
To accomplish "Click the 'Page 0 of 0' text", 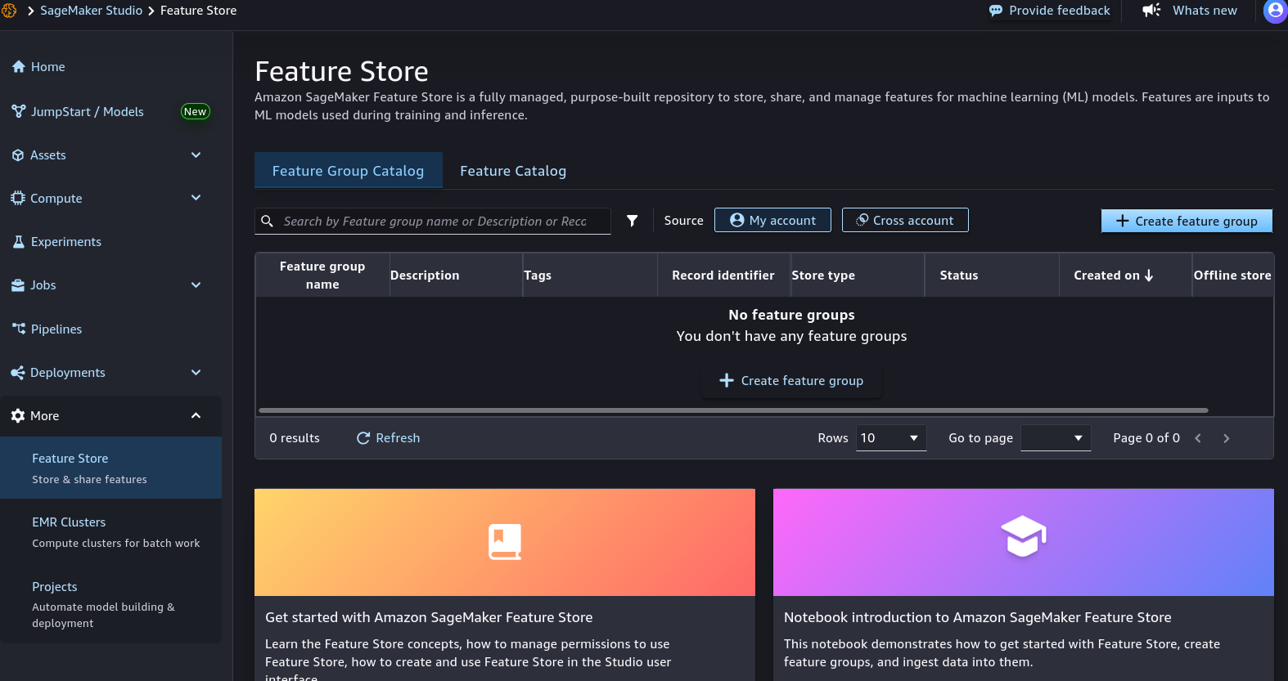I will coord(1146,438).
